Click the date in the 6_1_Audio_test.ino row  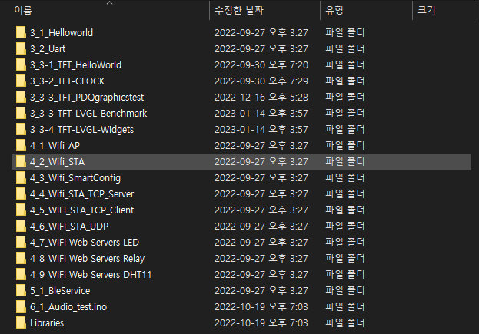(x=261, y=307)
